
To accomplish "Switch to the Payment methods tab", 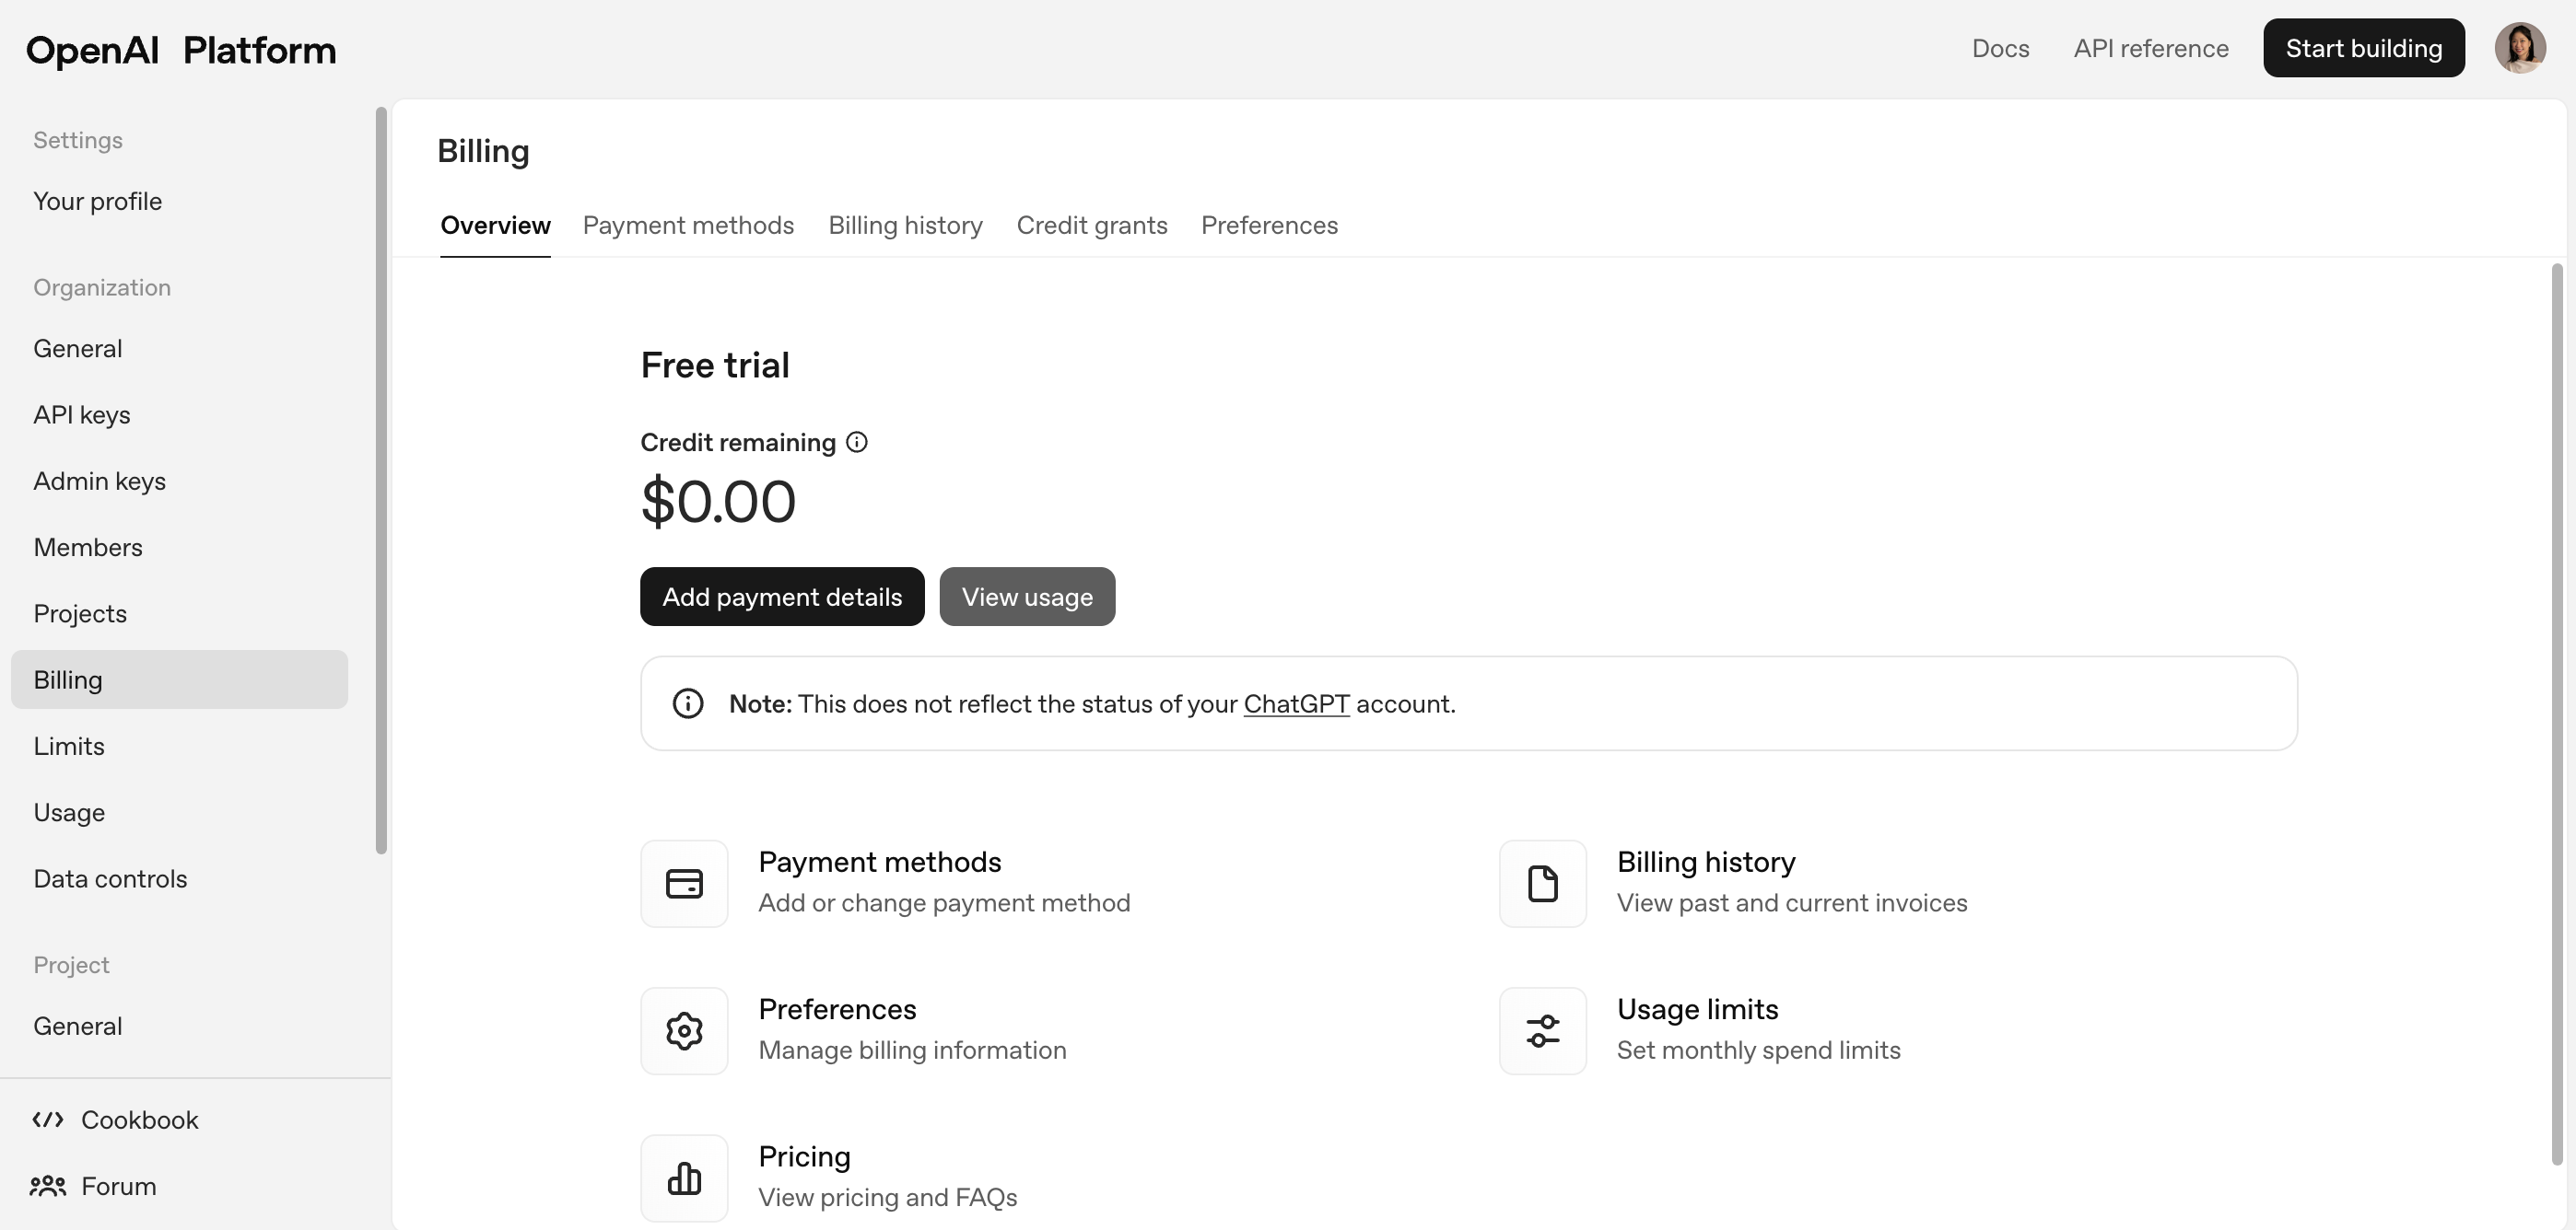I will pyautogui.click(x=688, y=226).
